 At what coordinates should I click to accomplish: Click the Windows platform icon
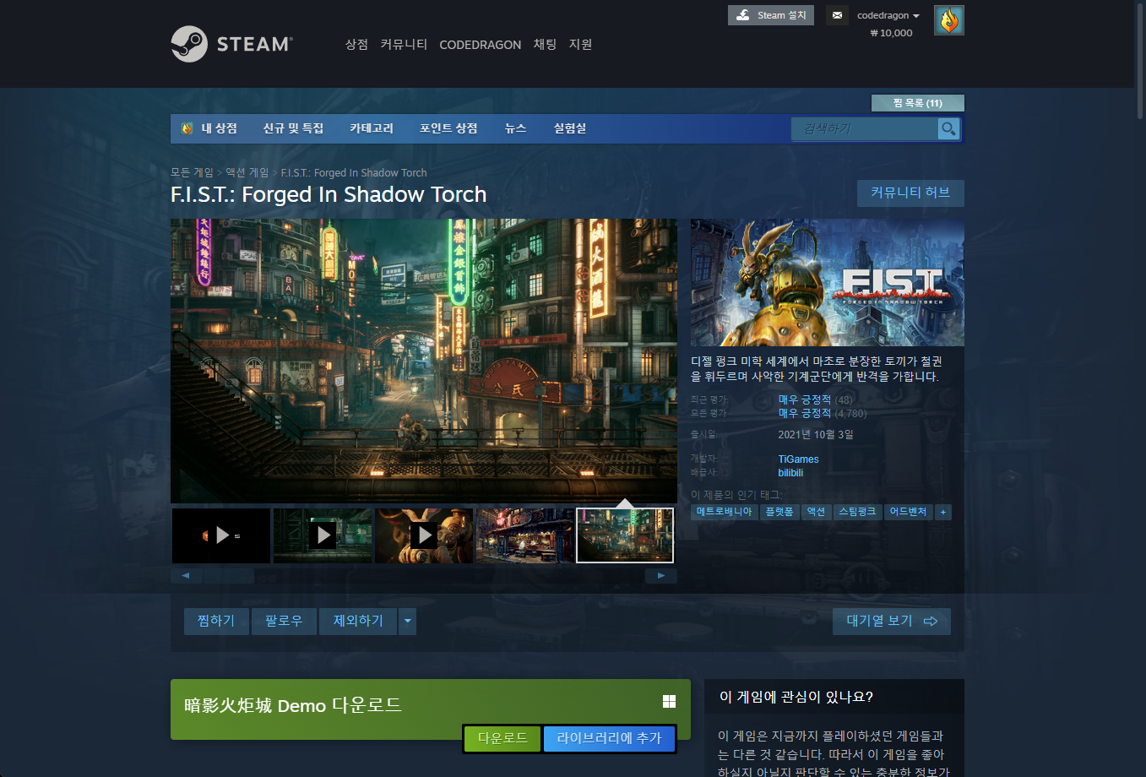click(x=669, y=702)
